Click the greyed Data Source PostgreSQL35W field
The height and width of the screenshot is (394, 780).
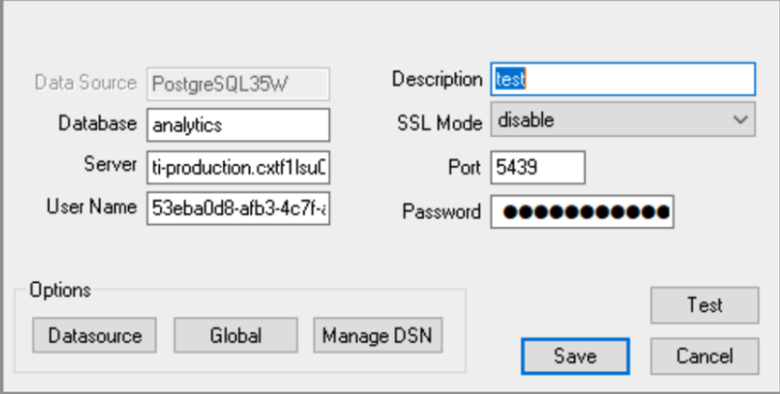[238, 84]
